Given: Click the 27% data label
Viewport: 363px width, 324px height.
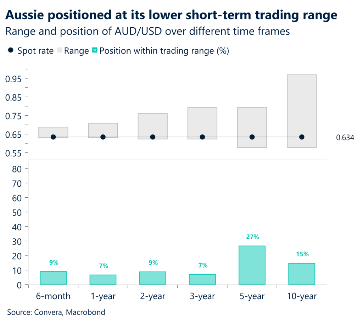Looking at the screenshot, I should pos(252,237).
